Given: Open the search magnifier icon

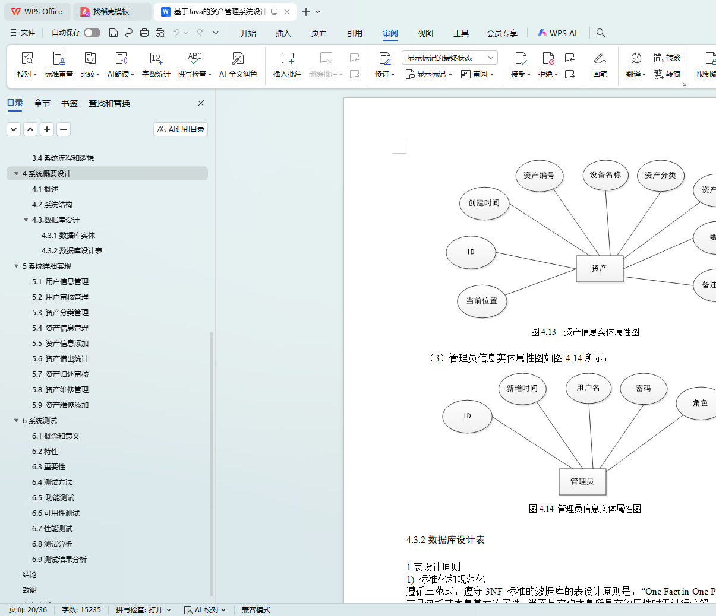Looking at the screenshot, I should tap(601, 33).
